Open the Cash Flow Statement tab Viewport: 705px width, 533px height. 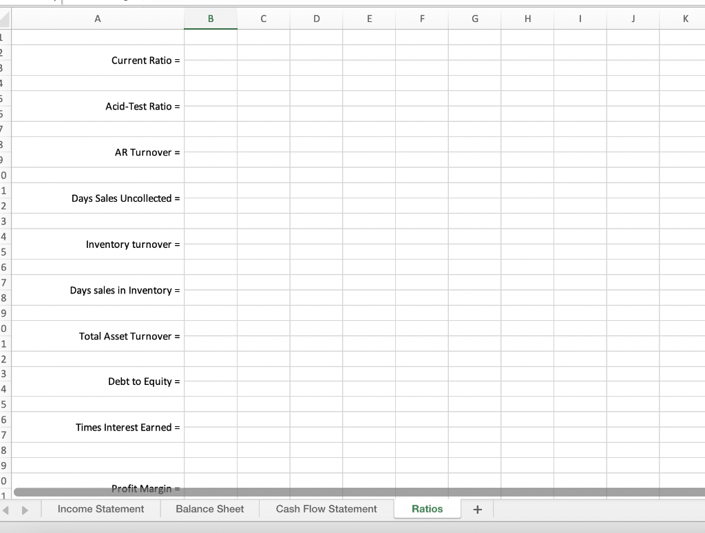(326, 509)
